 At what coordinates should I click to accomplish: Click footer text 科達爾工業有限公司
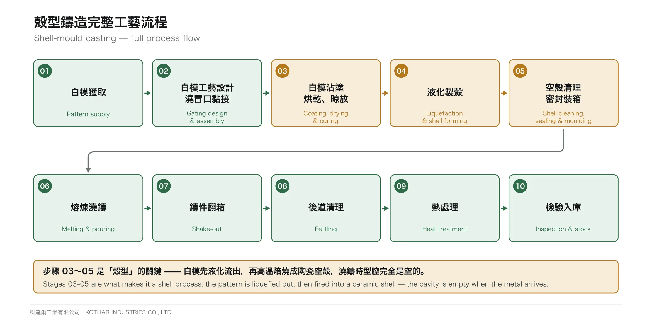[x=55, y=312]
